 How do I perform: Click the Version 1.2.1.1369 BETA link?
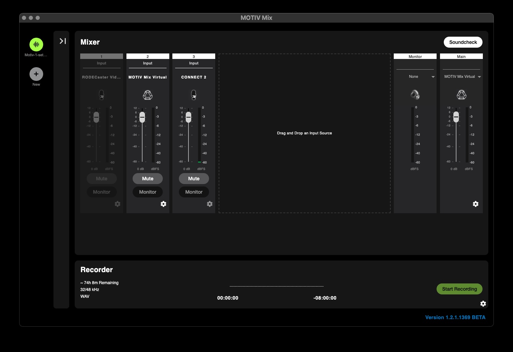tap(455, 317)
